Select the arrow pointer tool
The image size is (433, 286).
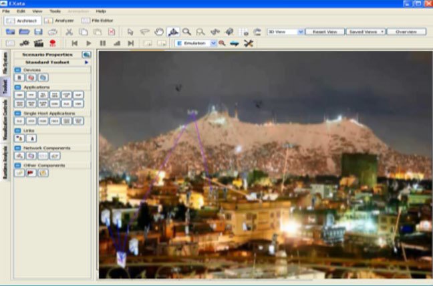click(130, 31)
